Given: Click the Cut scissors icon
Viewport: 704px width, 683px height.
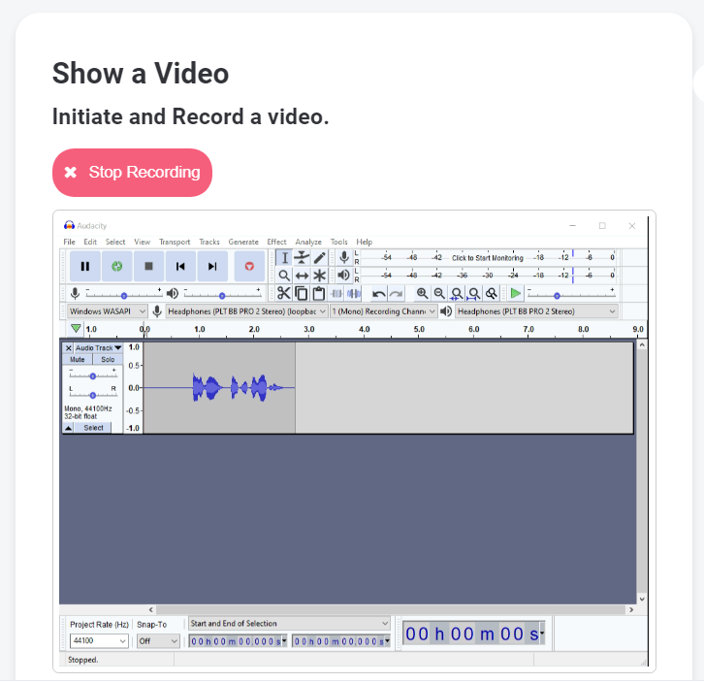Looking at the screenshot, I should pos(284,293).
